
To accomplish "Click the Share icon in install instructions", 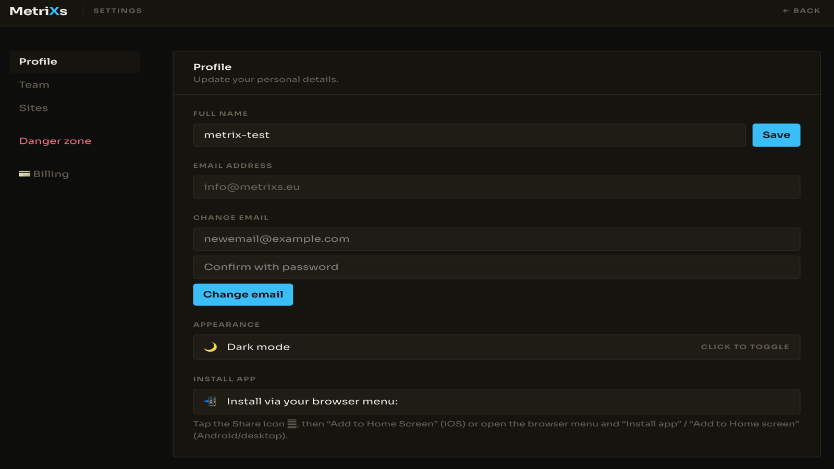I will click(292, 424).
